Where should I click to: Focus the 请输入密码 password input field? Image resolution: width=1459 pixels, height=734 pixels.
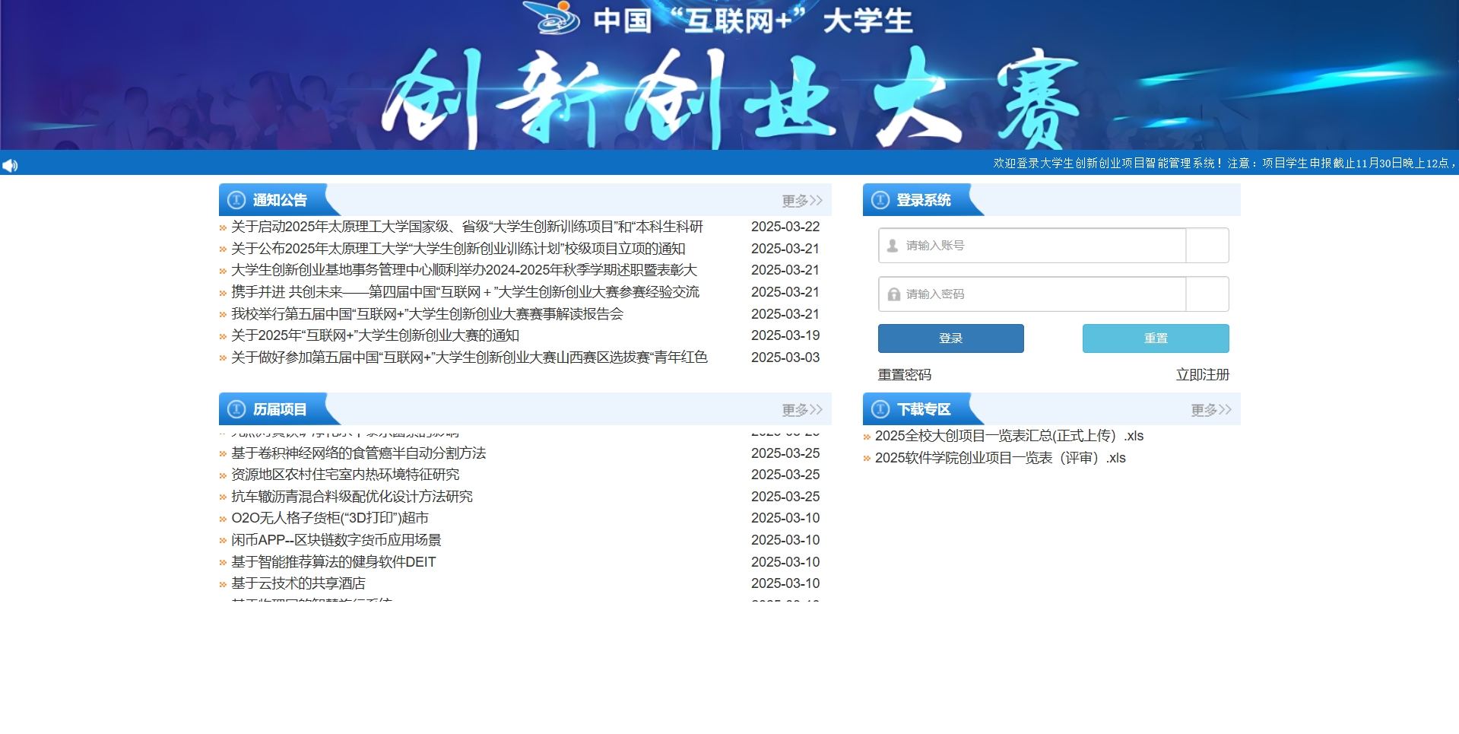pyautogui.click(x=1032, y=294)
